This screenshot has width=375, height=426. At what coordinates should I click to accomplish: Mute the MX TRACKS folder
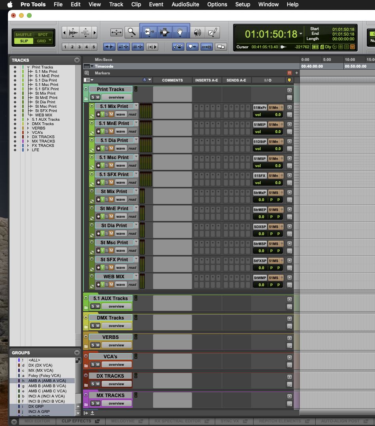click(98, 403)
